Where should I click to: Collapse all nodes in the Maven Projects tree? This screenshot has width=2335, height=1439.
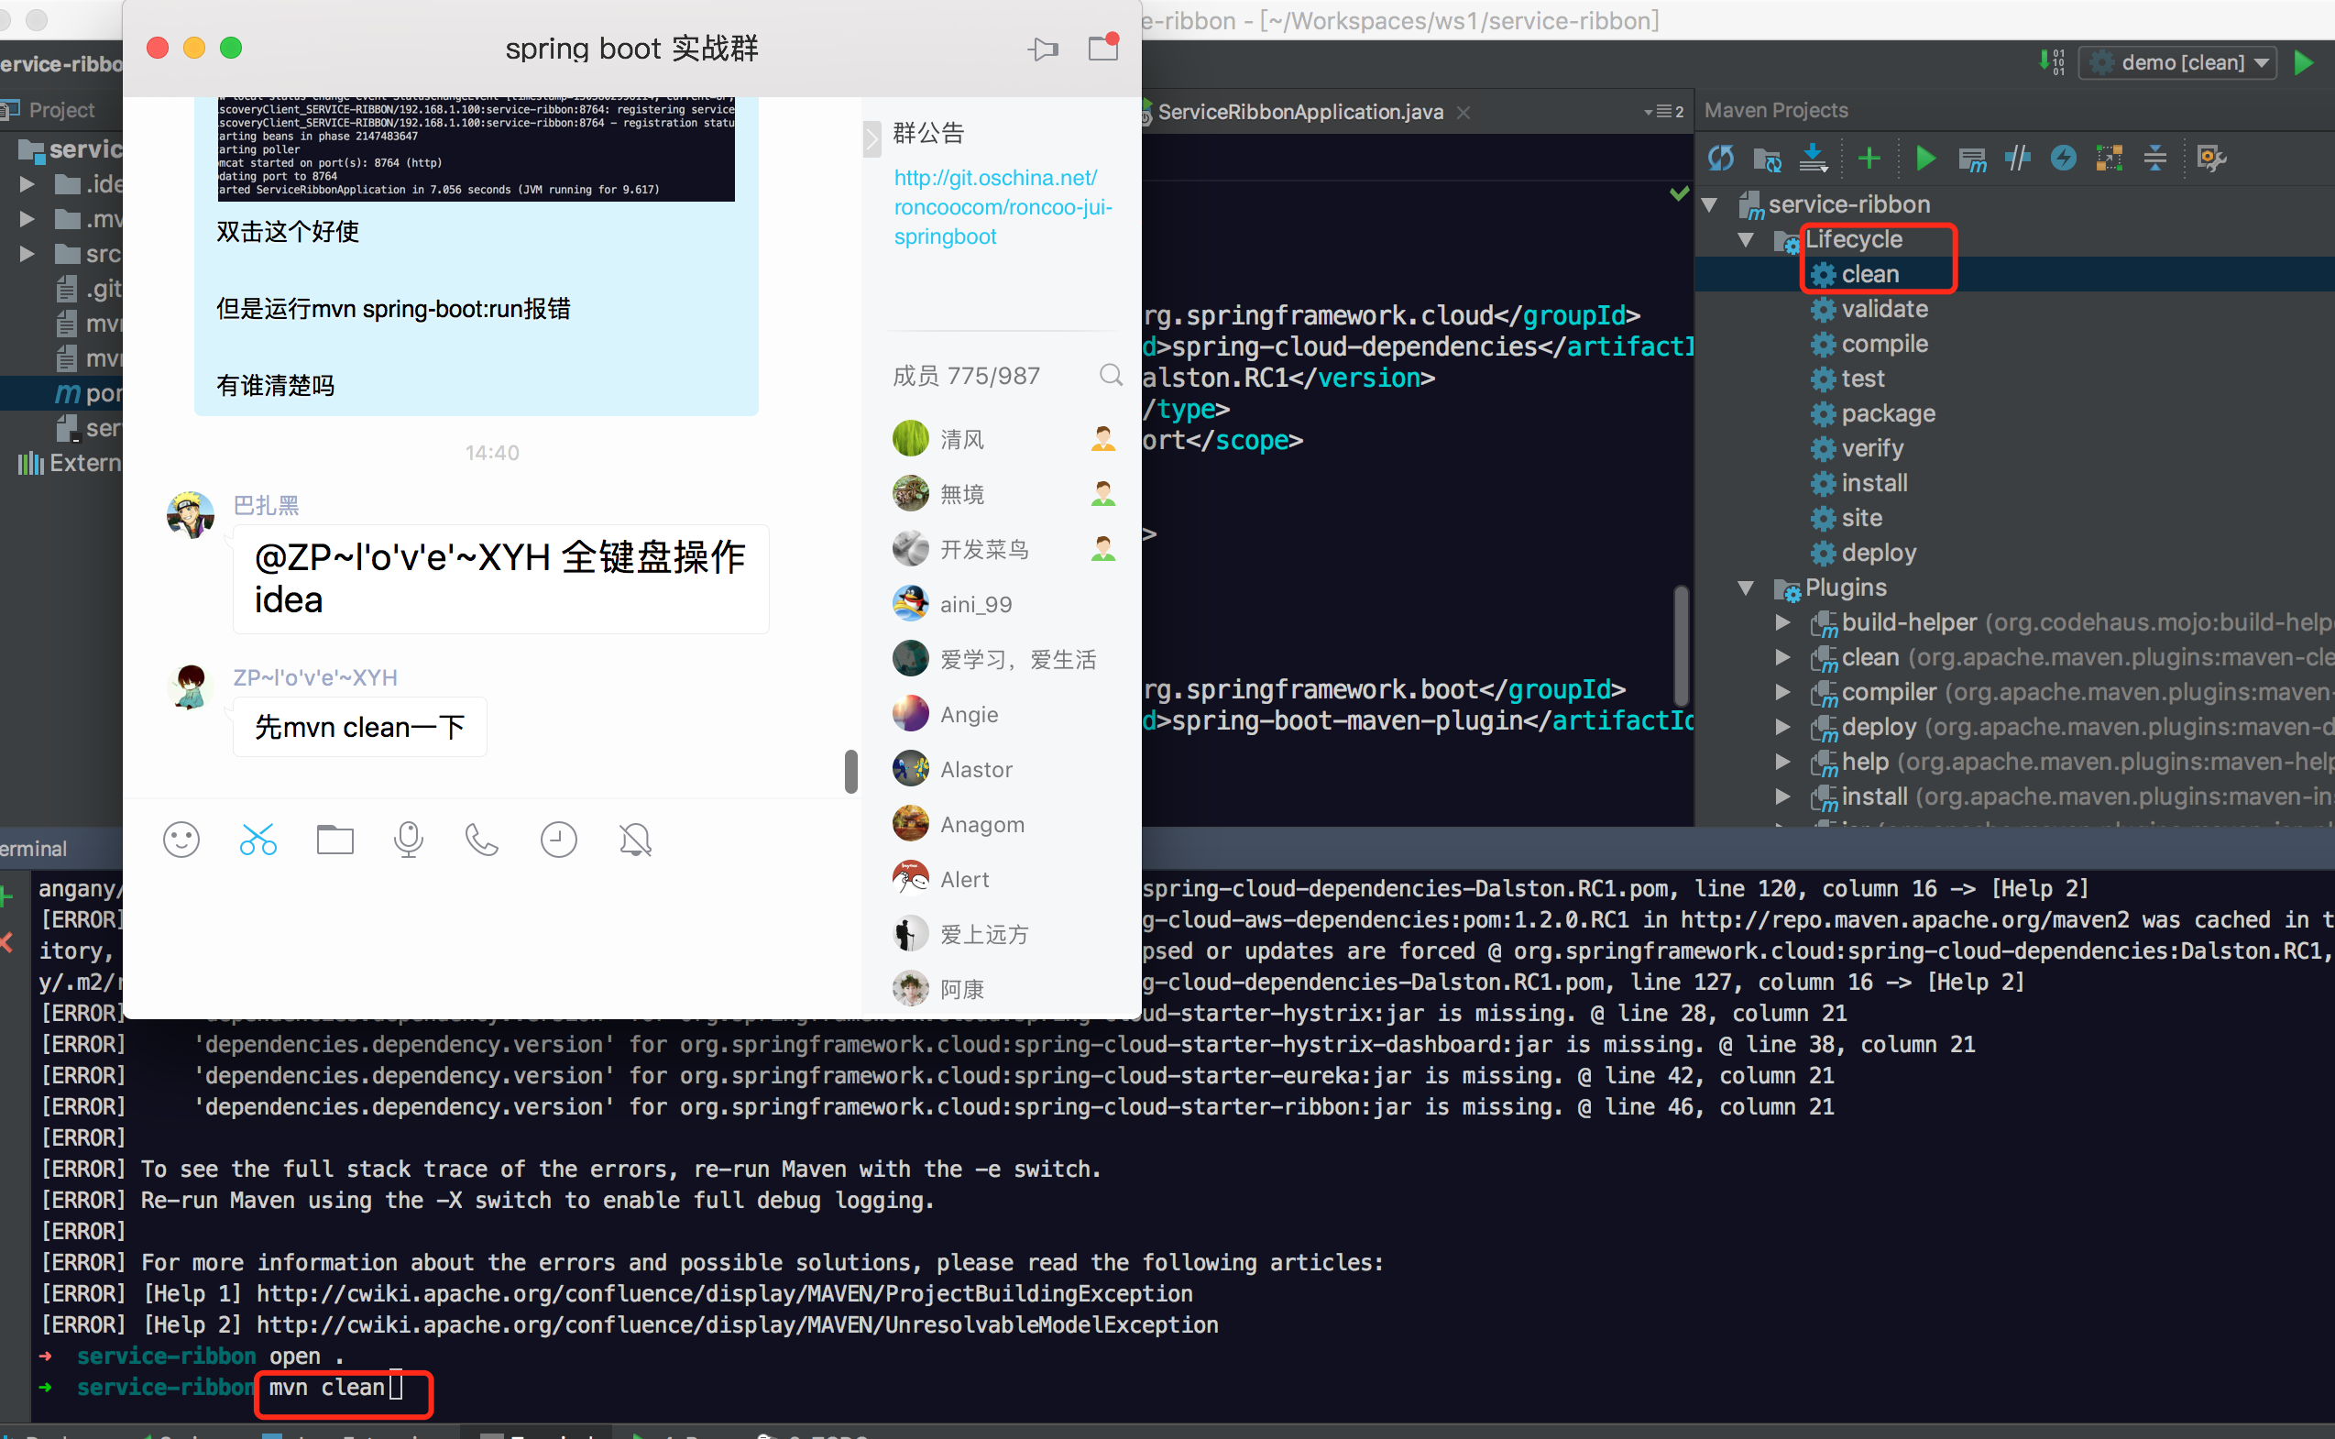(2155, 158)
